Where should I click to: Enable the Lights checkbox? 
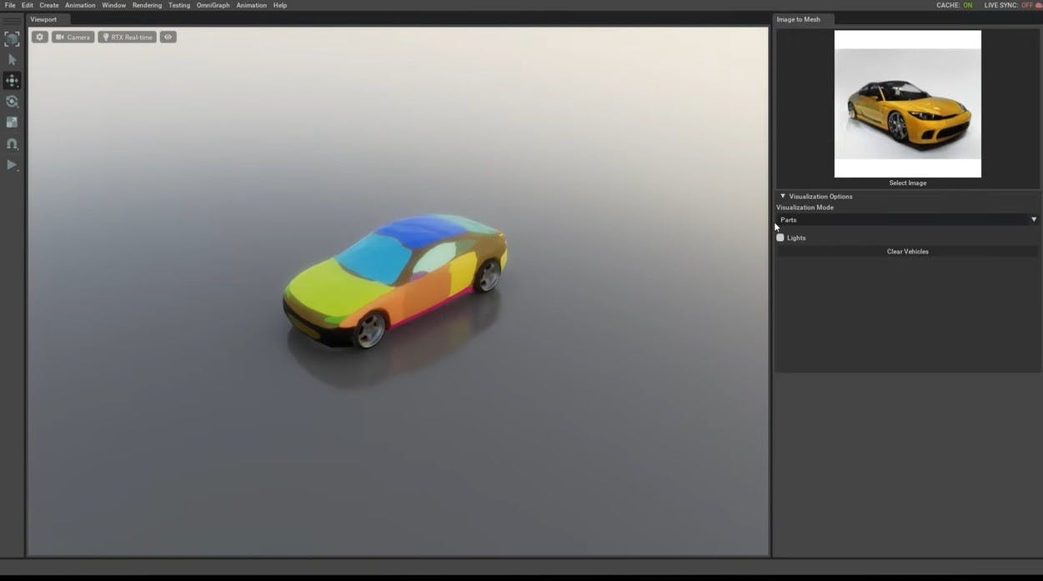(x=780, y=238)
